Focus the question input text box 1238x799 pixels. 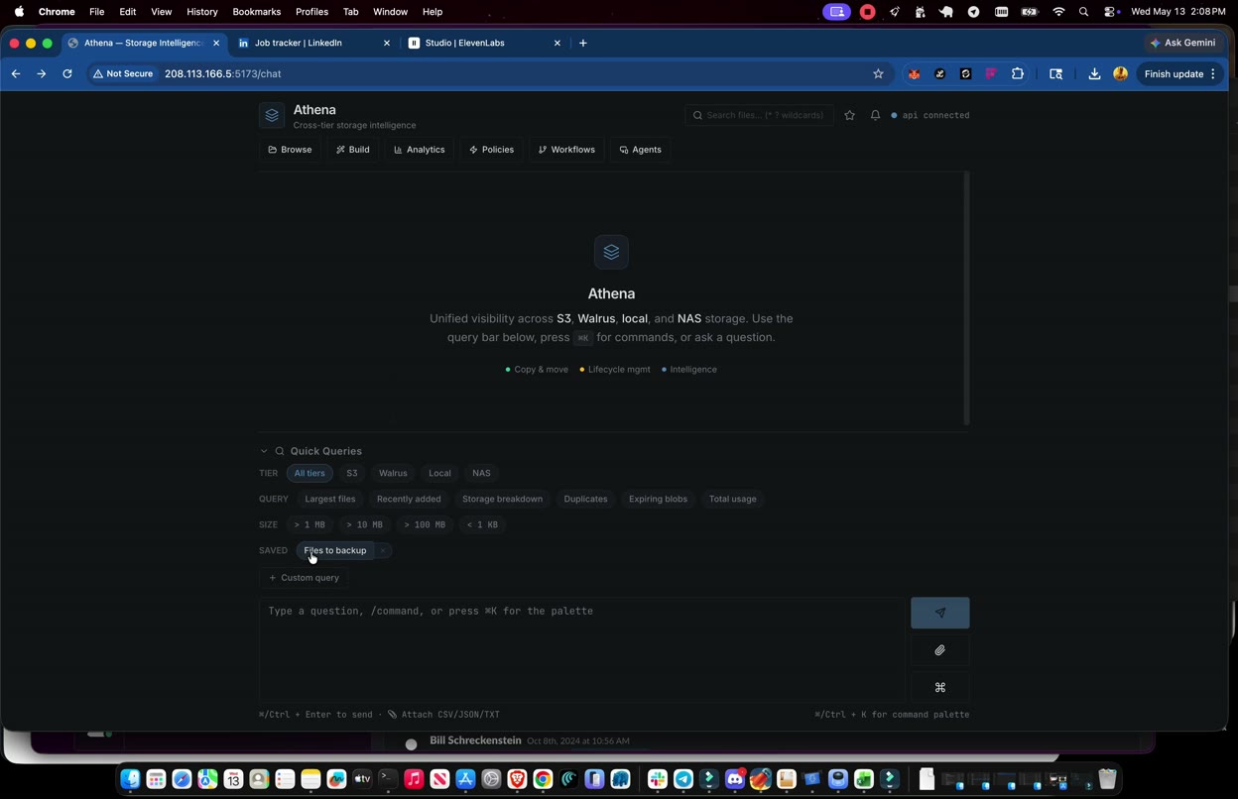581,649
